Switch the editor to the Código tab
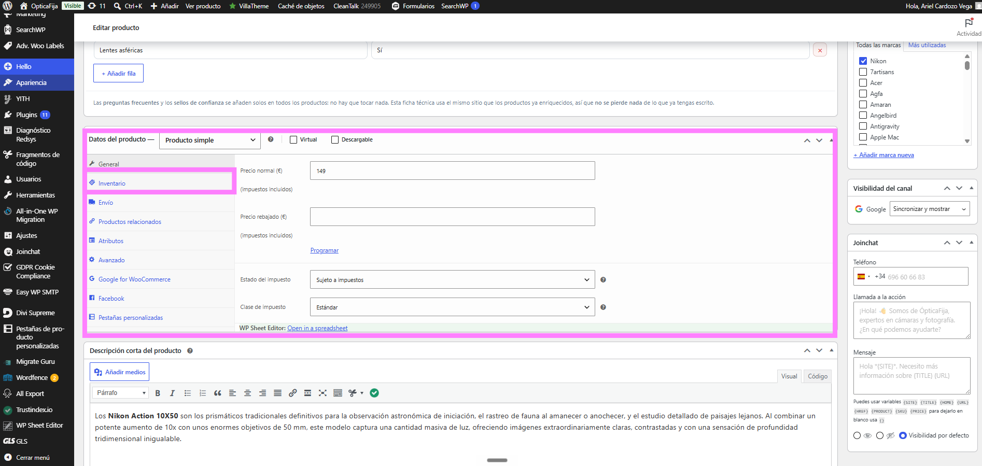The width and height of the screenshot is (982, 466). click(x=817, y=376)
